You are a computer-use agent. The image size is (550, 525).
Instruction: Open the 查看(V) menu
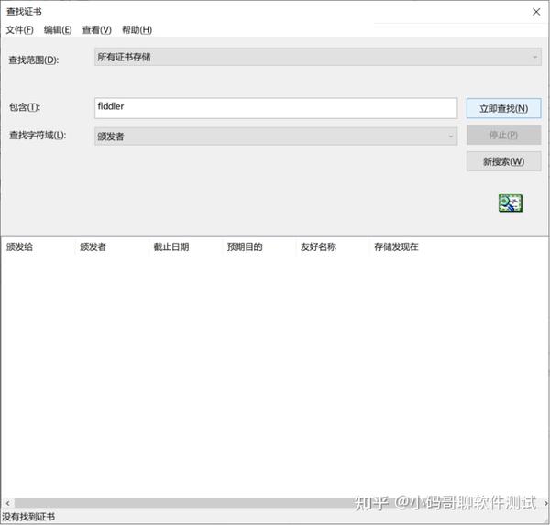pos(97,30)
